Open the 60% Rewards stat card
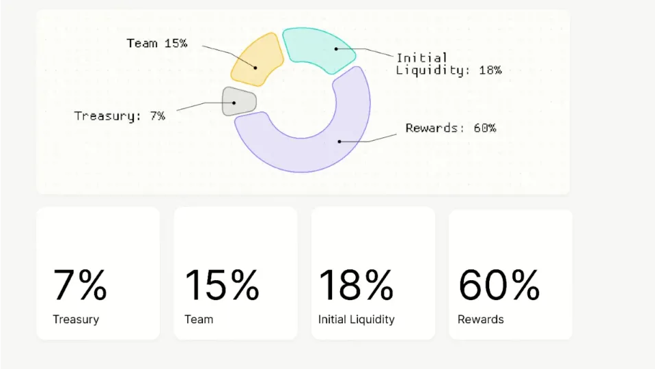 click(510, 273)
